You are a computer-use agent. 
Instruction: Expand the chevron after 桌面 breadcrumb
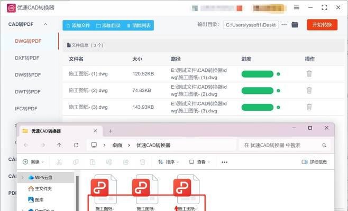coord(129,146)
